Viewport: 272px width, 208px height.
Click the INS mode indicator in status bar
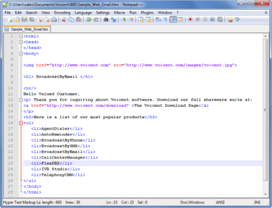click(x=257, y=202)
